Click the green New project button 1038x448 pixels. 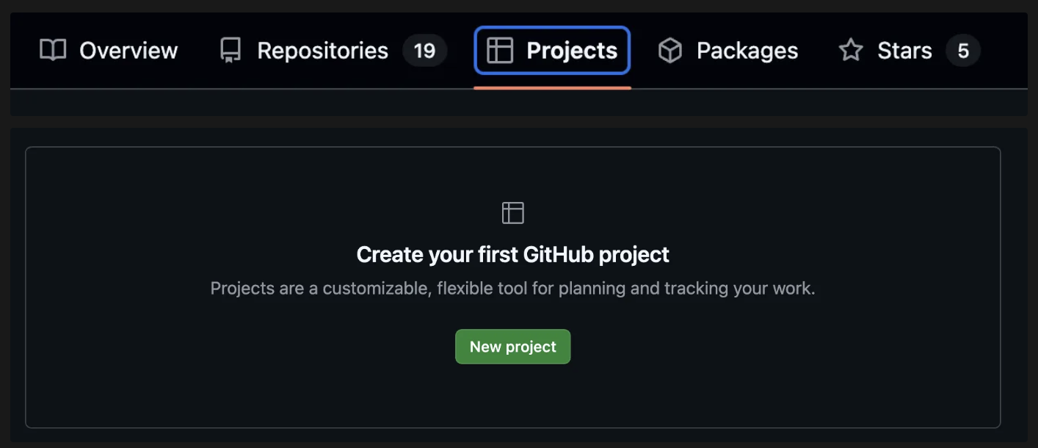(512, 346)
